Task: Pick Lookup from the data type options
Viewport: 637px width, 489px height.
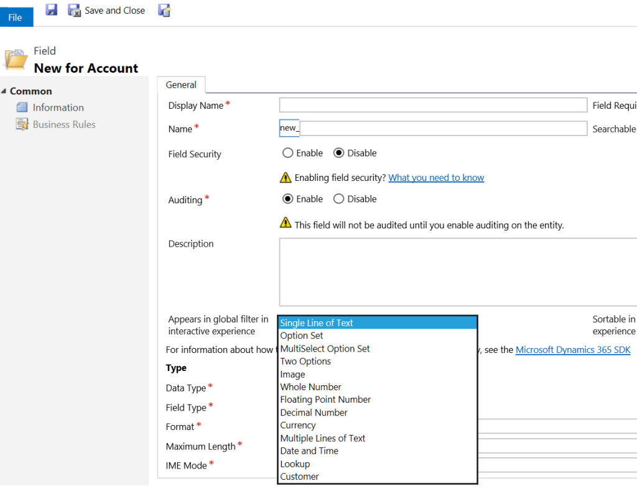Action: [x=295, y=464]
